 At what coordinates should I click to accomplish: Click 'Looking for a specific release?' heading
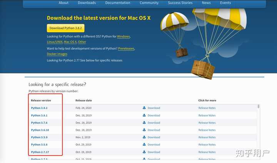[57, 85]
